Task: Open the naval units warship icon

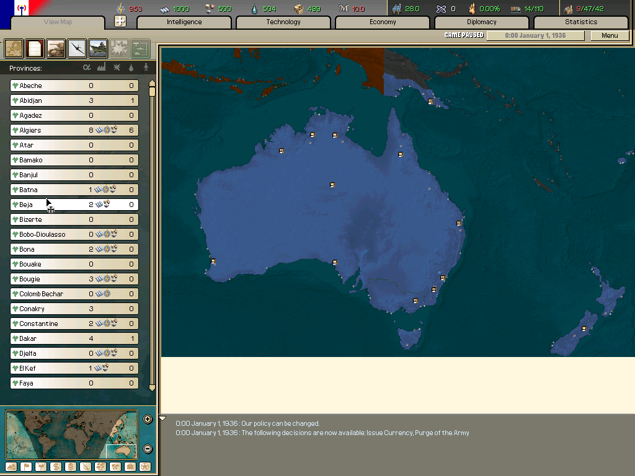Action: (98, 48)
